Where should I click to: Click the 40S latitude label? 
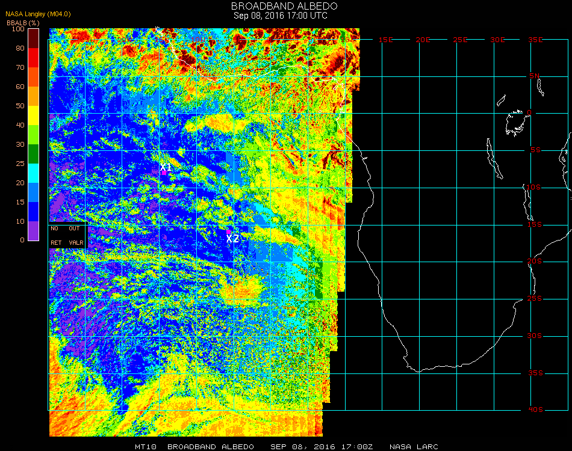tap(535, 410)
